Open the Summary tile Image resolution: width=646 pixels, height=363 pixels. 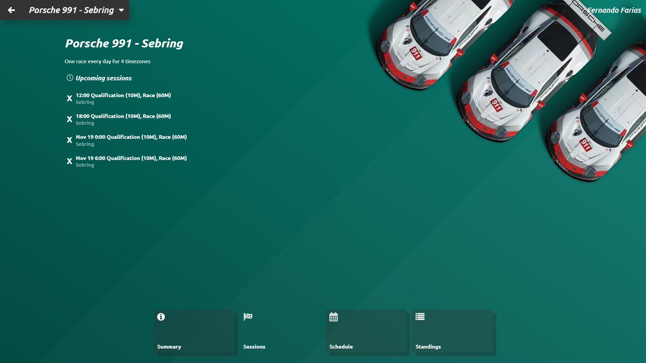(194, 331)
